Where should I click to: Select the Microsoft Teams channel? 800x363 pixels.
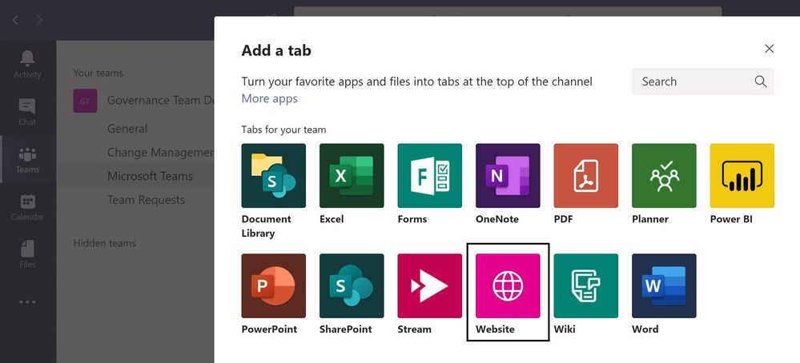(x=150, y=176)
